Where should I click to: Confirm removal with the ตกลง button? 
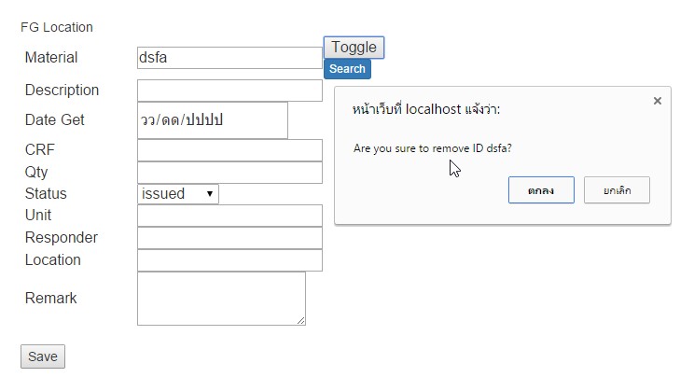tap(541, 190)
